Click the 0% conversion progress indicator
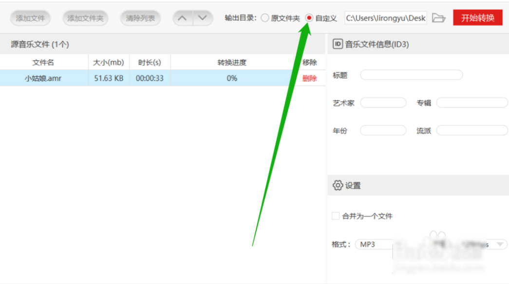Image resolution: width=509 pixels, height=284 pixels. pyautogui.click(x=231, y=78)
